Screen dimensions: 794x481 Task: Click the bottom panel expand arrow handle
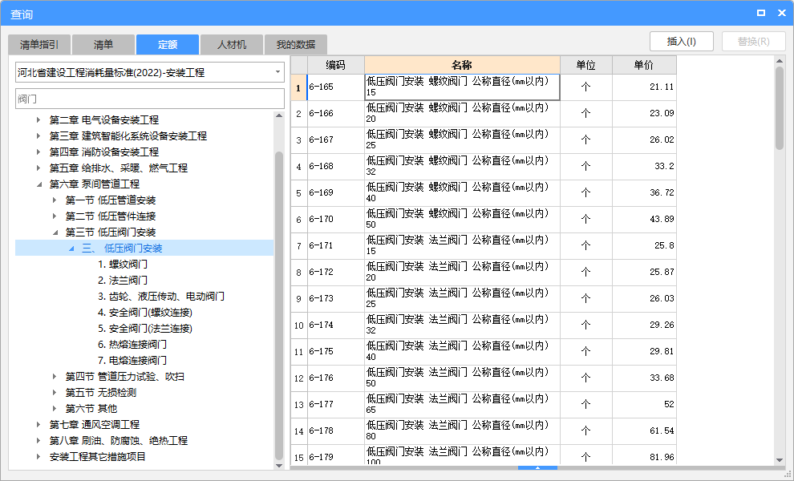[x=538, y=468]
